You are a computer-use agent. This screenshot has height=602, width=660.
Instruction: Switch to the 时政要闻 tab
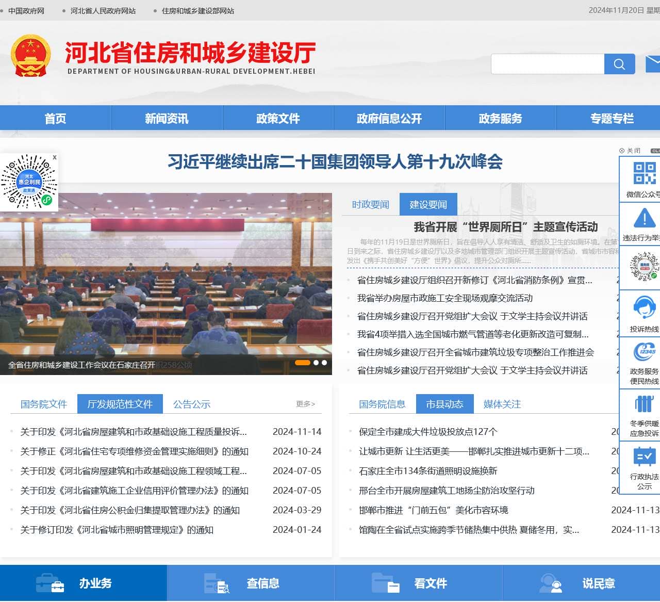370,205
